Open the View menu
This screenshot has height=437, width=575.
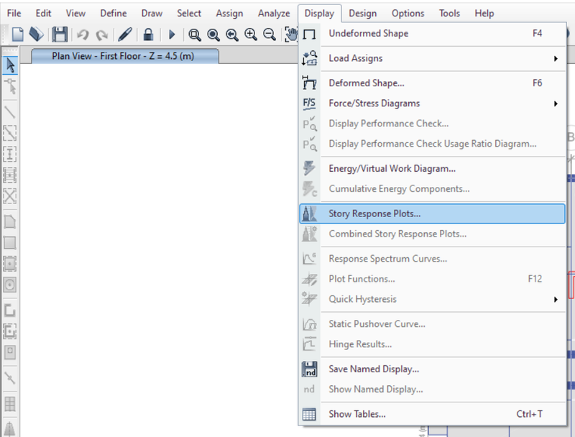75,13
